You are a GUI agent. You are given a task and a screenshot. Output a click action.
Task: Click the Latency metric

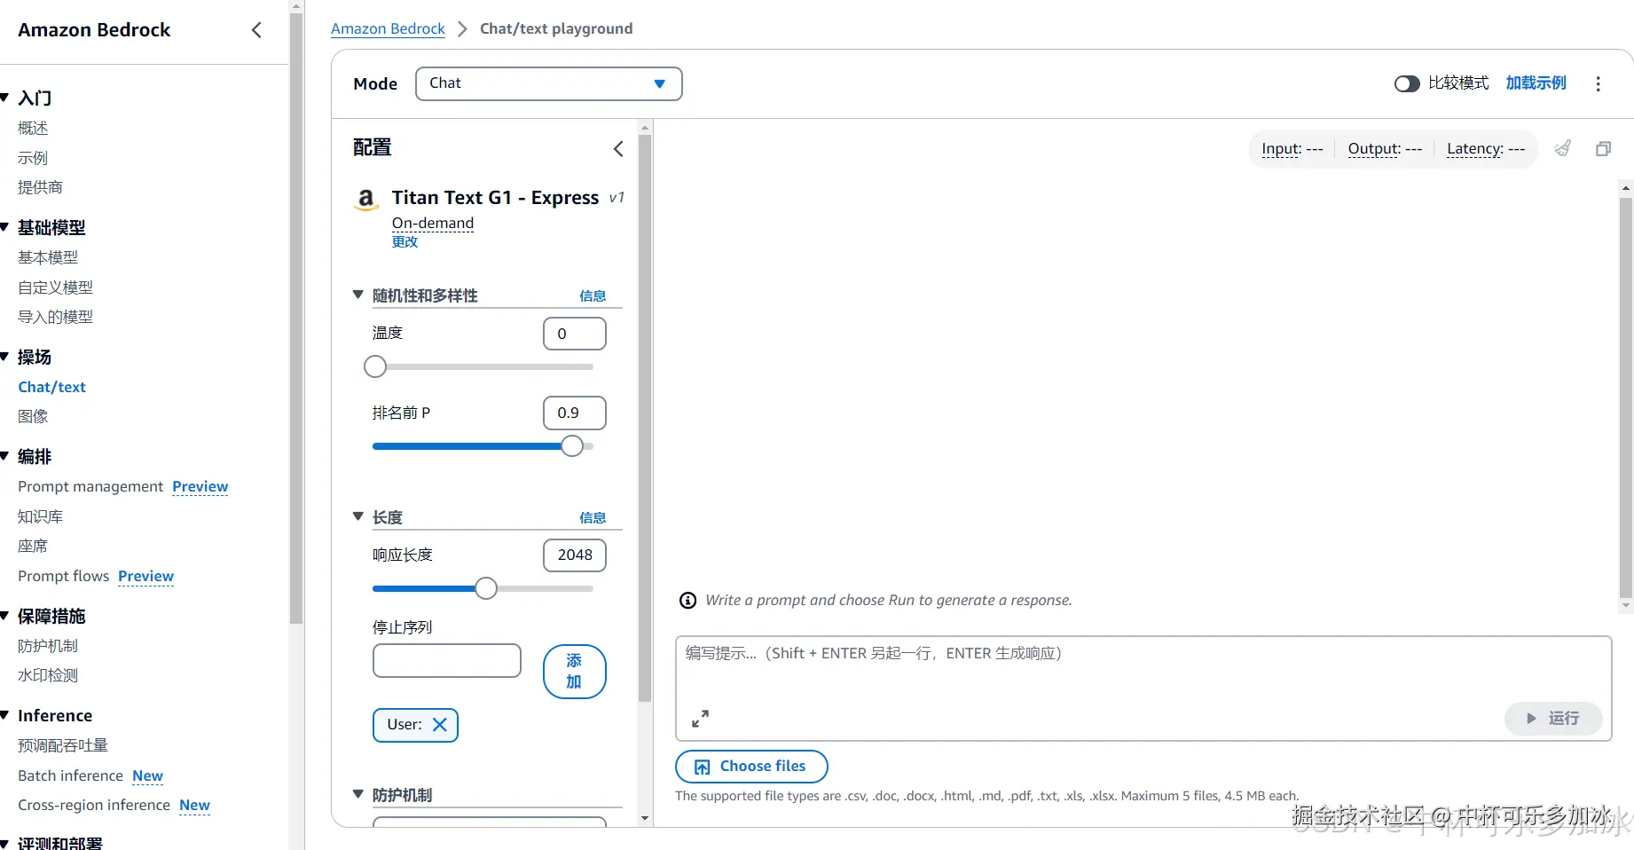(1486, 148)
